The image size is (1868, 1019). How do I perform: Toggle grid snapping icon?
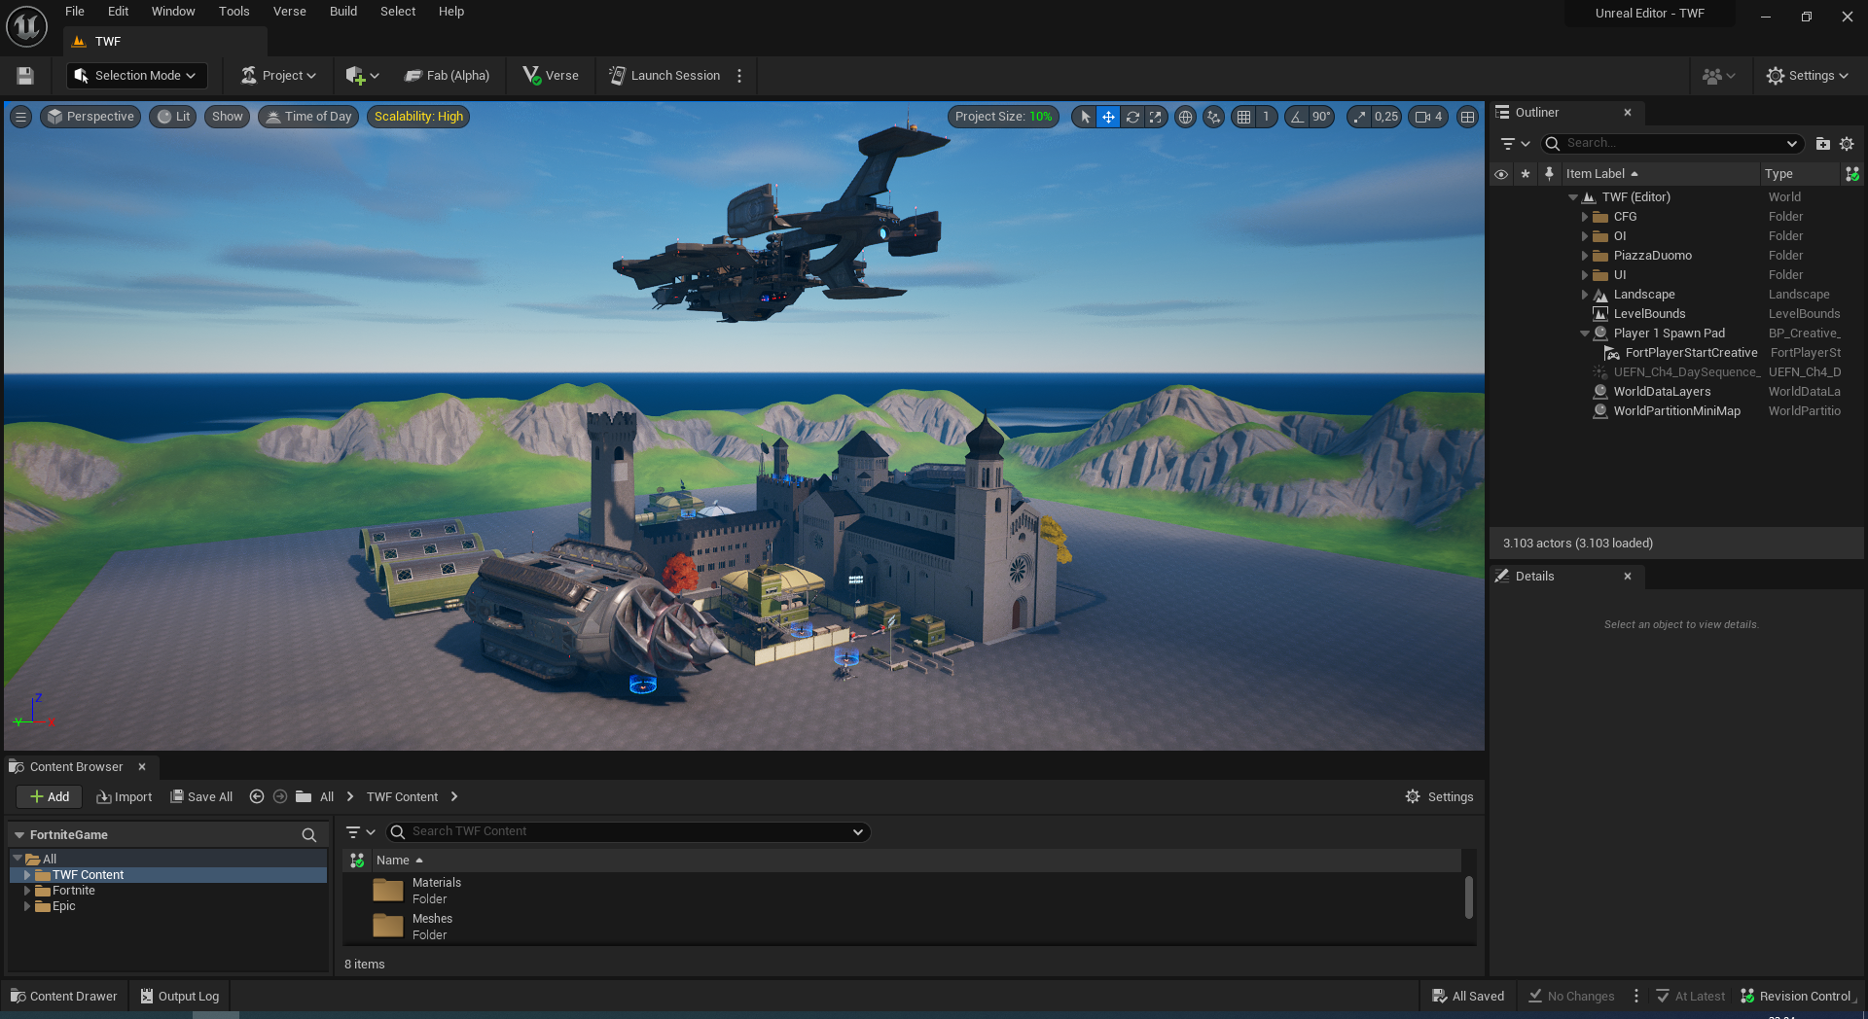click(x=1243, y=117)
